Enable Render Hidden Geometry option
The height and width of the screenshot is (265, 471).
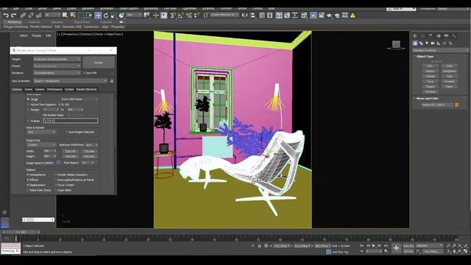[56, 174]
